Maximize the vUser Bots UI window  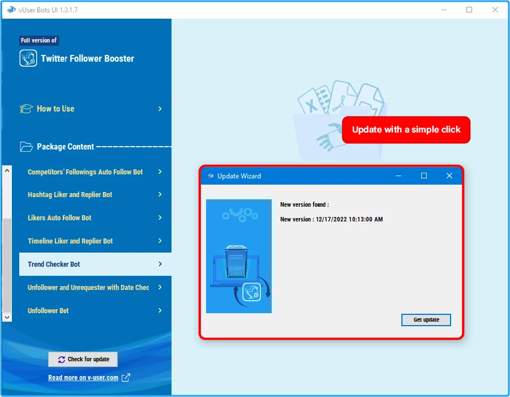click(x=469, y=10)
